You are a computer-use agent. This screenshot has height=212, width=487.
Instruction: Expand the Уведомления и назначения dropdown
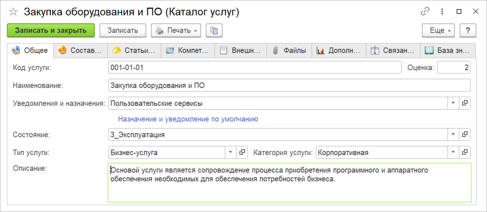click(x=453, y=102)
